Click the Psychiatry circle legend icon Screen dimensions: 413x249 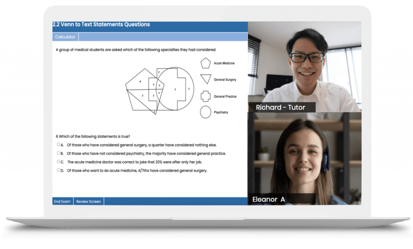pos(205,112)
